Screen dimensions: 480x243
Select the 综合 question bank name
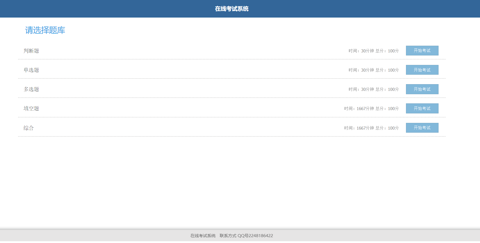click(28, 128)
